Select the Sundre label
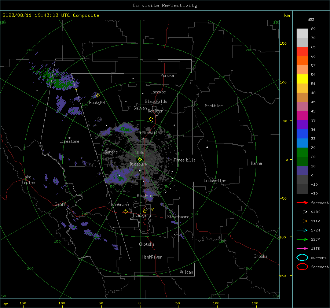Image resolution: width=330 pixels, height=308 pixels. 111,152
